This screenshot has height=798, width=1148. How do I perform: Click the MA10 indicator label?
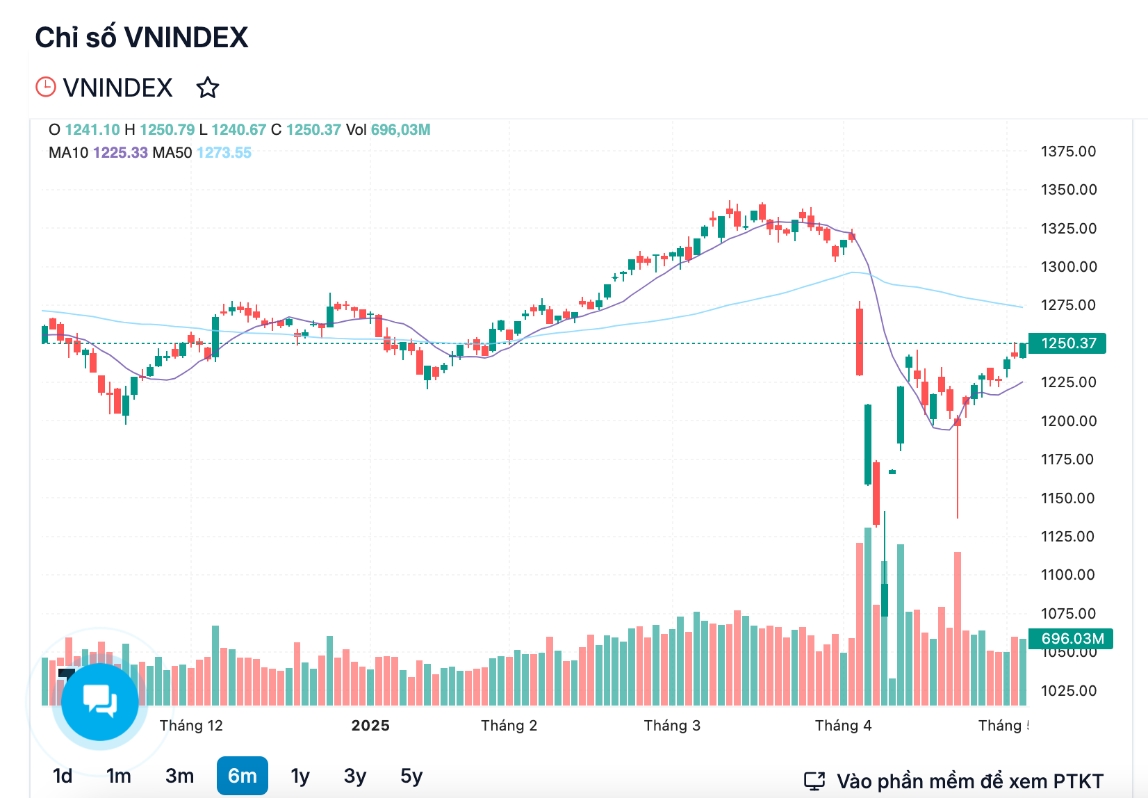[68, 153]
